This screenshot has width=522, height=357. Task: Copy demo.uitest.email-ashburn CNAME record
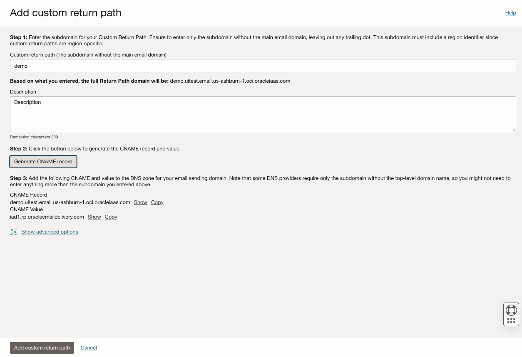click(x=157, y=202)
